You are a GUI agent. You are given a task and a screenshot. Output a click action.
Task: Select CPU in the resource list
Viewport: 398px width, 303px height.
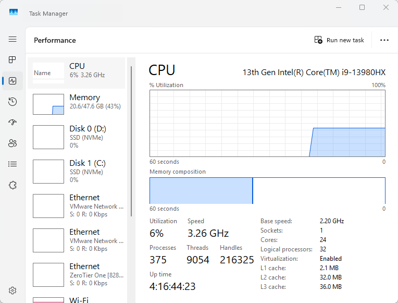coord(77,73)
